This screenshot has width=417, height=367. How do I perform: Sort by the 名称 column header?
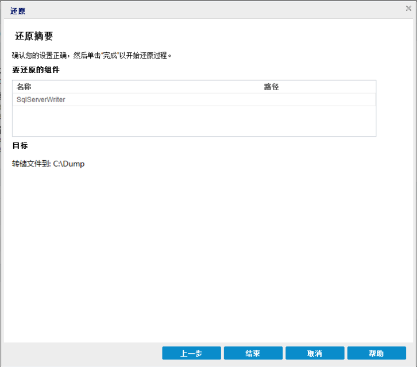point(24,87)
